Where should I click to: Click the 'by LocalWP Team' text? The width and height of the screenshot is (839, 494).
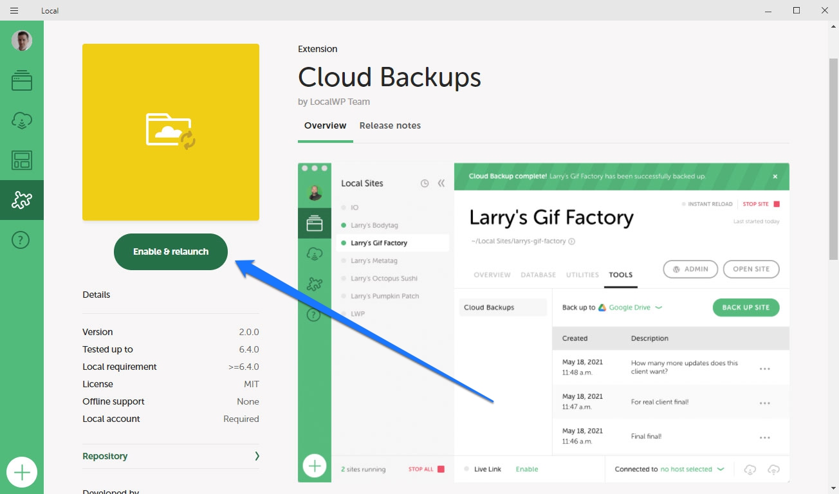[x=334, y=102]
